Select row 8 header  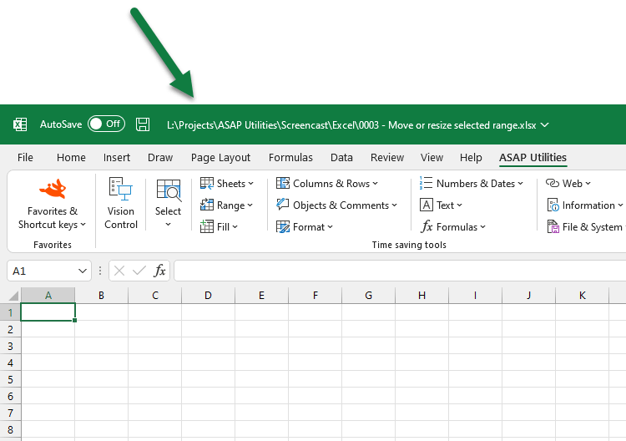[10, 429]
